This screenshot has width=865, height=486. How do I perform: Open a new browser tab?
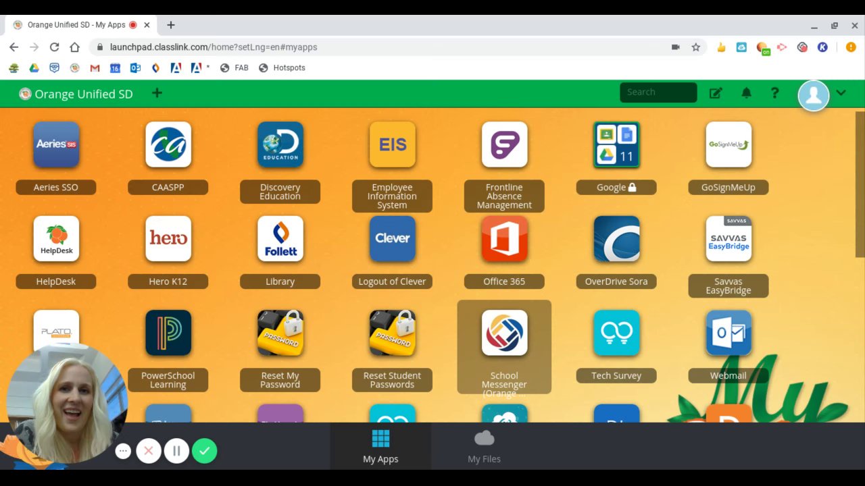[x=171, y=25]
